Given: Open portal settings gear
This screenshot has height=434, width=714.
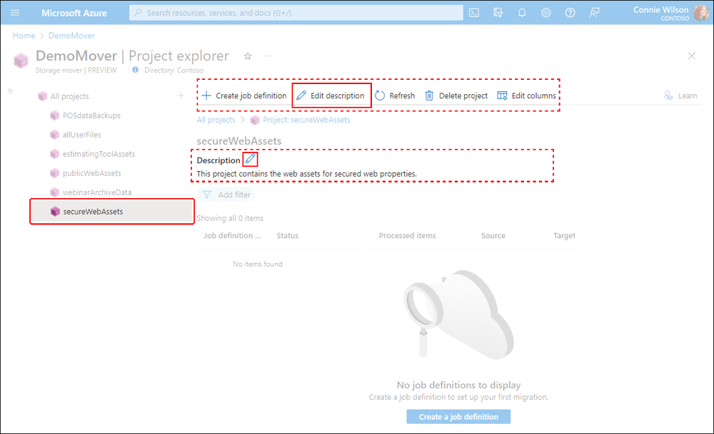Looking at the screenshot, I should pyautogui.click(x=546, y=13).
